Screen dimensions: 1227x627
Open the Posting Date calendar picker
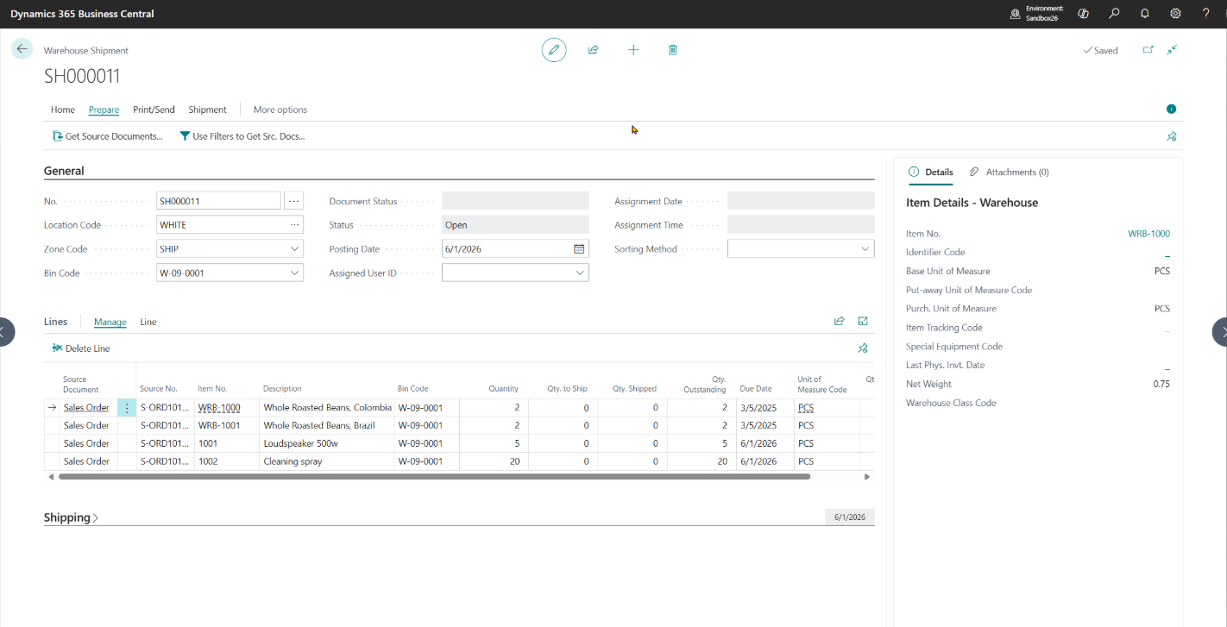coord(579,249)
